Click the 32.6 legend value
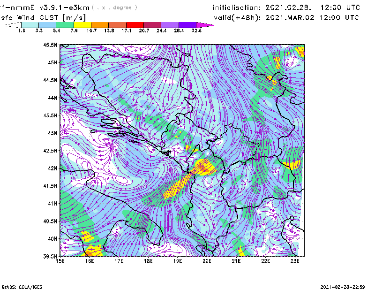Screen dimensions: 375x290 coord(196,31)
